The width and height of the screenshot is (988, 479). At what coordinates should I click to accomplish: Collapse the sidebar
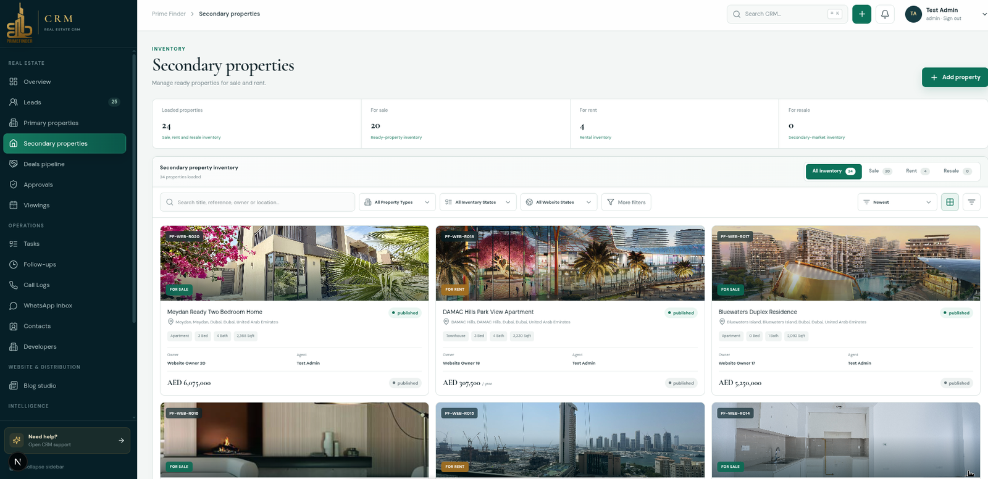[x=43, y=467]
